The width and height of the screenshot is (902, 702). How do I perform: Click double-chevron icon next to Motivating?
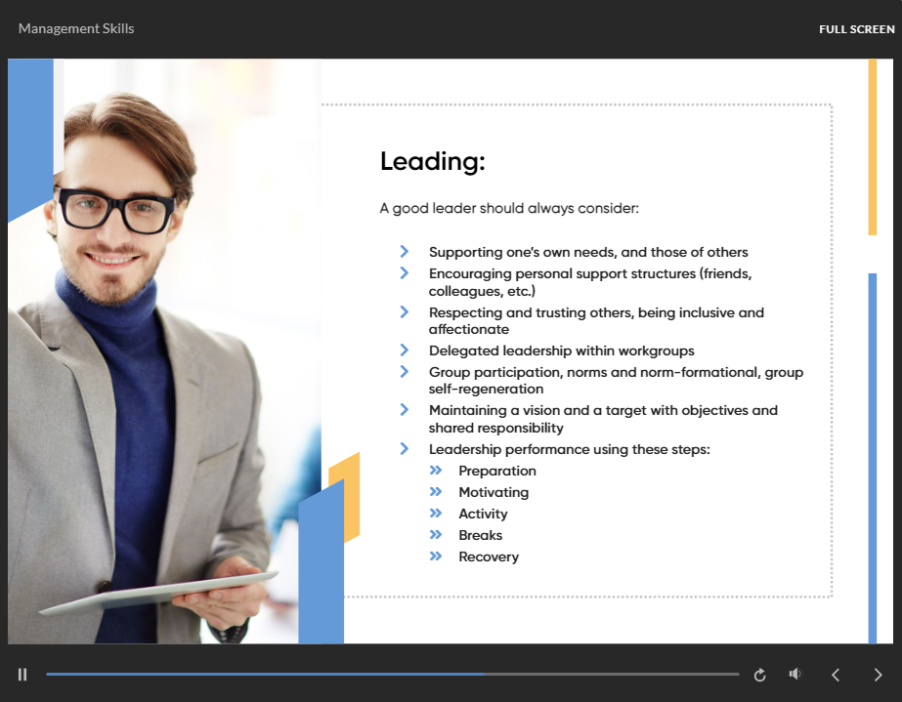(436, 492)
